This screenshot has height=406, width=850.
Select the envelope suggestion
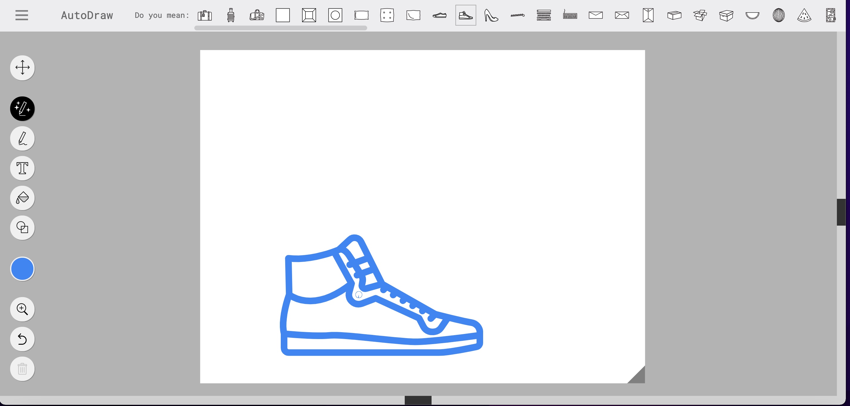pos(595,15)
